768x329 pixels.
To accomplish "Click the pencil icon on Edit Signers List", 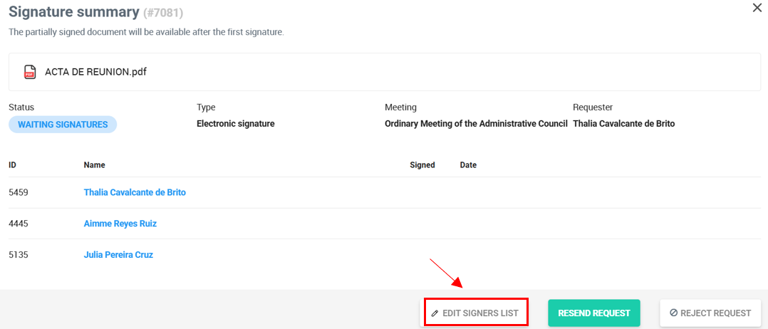I will point(435,313).
